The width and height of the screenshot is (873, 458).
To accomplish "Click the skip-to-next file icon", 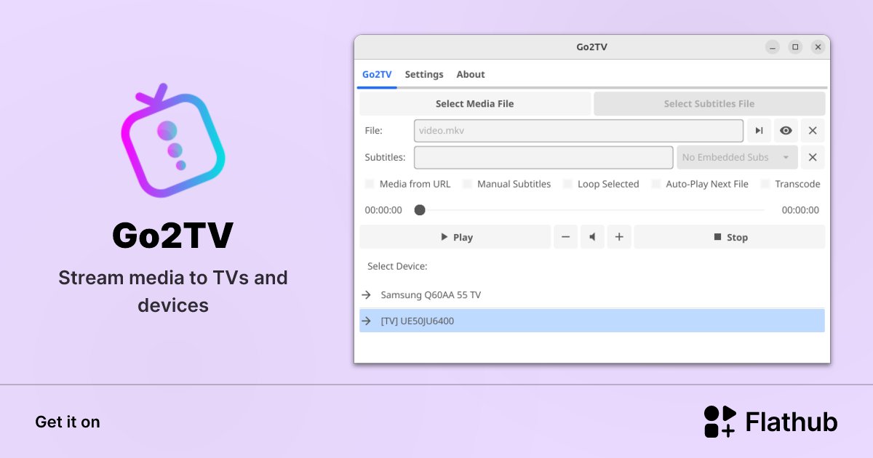I will click(759, 130).
